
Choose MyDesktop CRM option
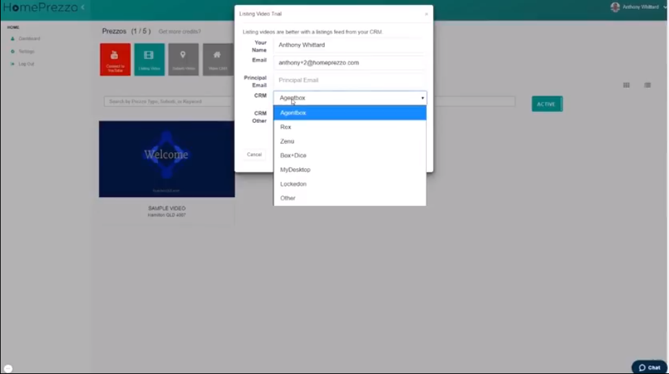click(350, 170)
